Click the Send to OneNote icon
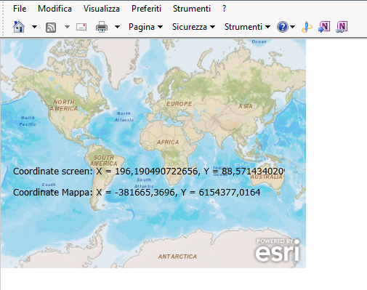Viewport: 367px width, 290px height. (324, 27)
